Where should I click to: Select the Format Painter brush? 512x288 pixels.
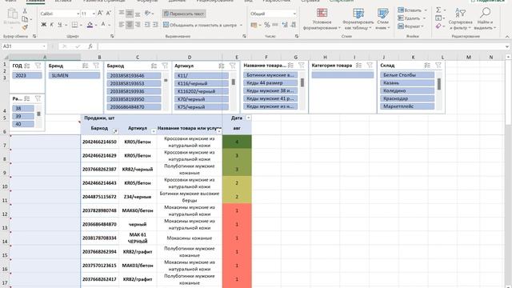point(25,27)
